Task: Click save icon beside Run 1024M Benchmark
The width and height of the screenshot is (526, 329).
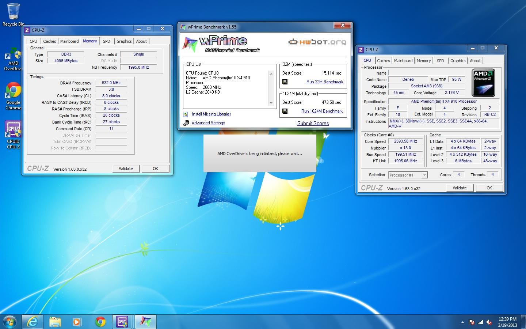Action: (285, 111)
